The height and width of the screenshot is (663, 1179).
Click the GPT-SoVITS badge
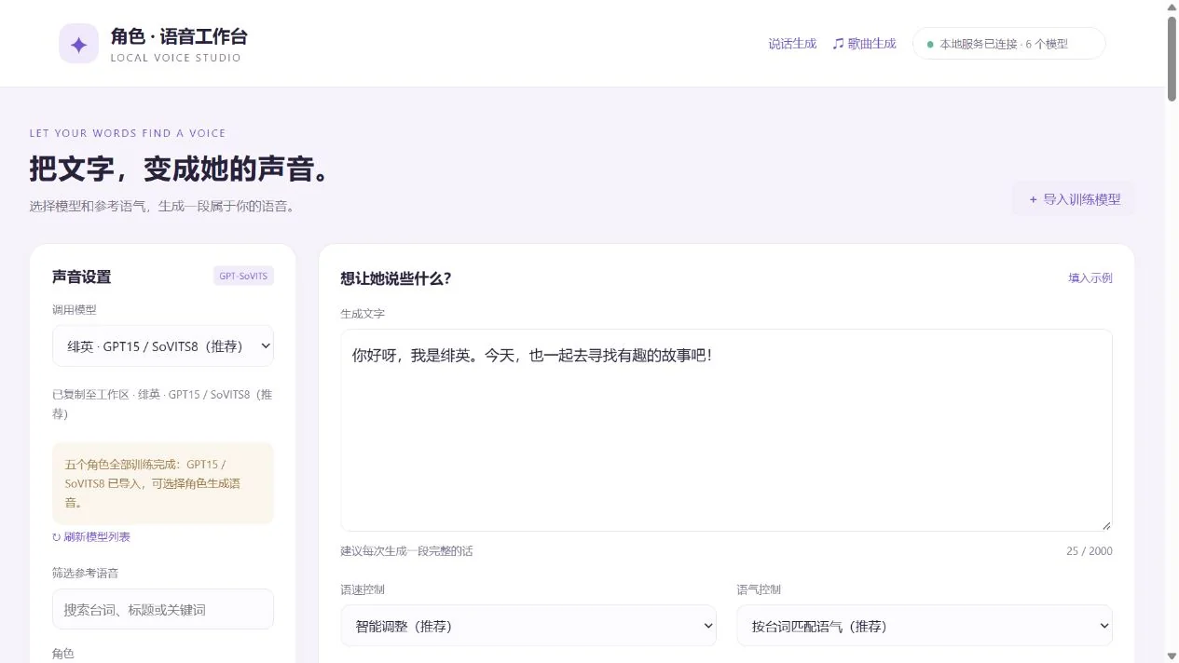(x=243, y=276)
